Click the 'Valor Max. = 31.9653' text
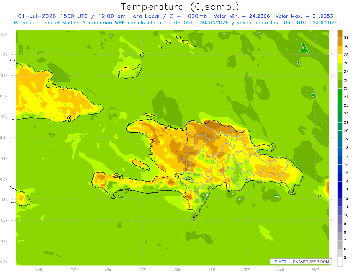Viewport: 354px width, 273px height. tap(304, 16)
